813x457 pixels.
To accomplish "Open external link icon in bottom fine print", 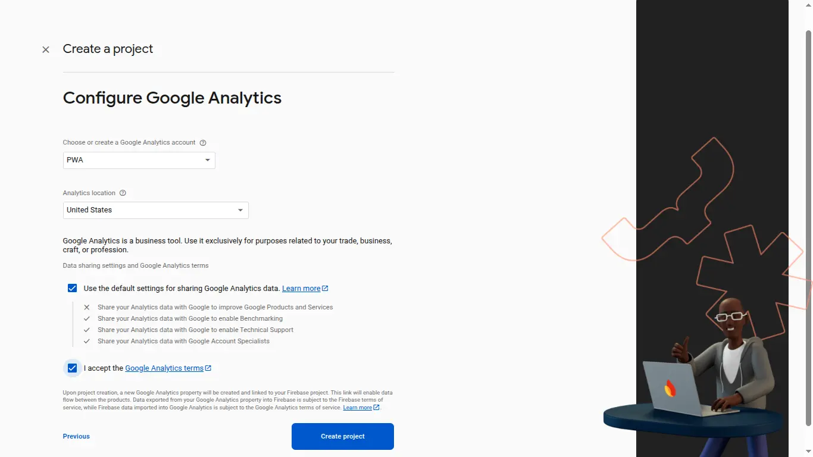I will coord(376,407).
